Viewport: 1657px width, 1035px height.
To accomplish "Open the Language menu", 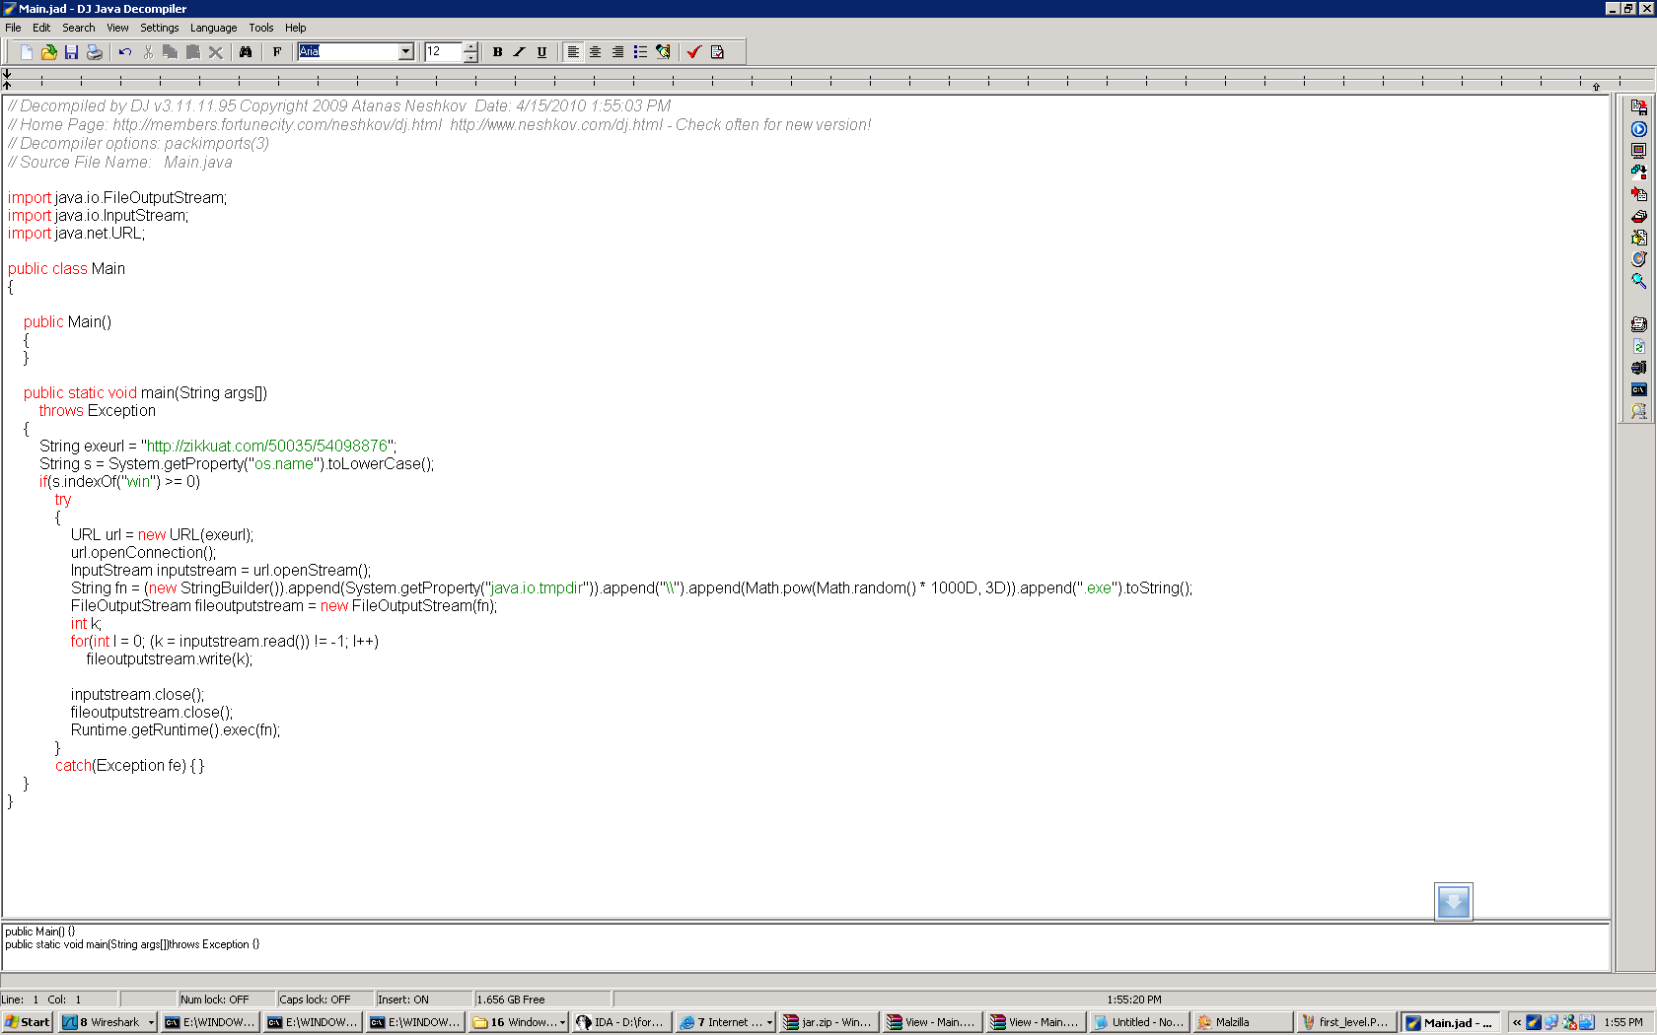I will coord(213,28).
